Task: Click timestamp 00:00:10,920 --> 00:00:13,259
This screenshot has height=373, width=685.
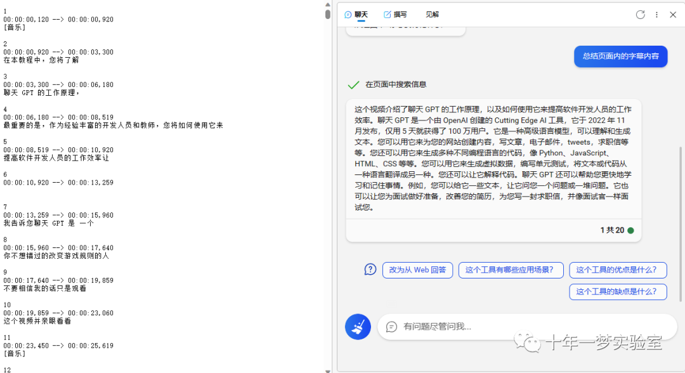Action: 58,183
